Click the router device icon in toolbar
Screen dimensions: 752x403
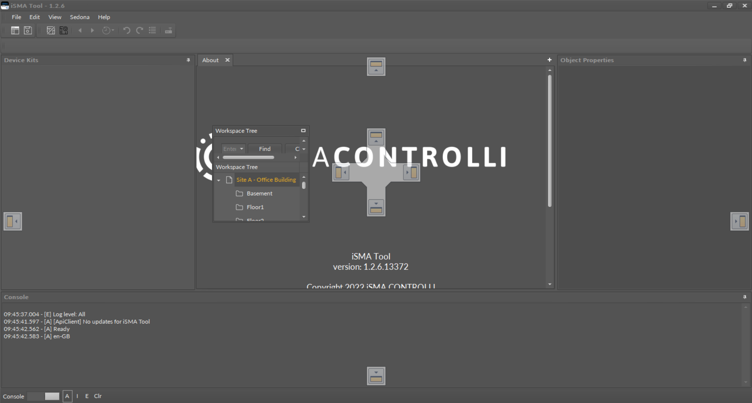pos(169,31)
